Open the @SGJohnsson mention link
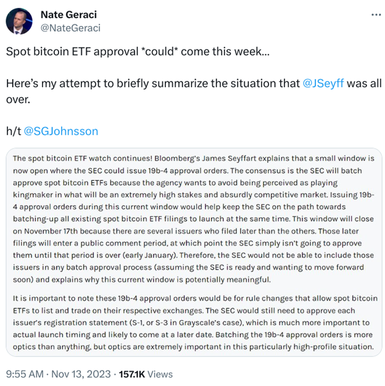Viewport: 385px width, 386px height. click(60, 131)
